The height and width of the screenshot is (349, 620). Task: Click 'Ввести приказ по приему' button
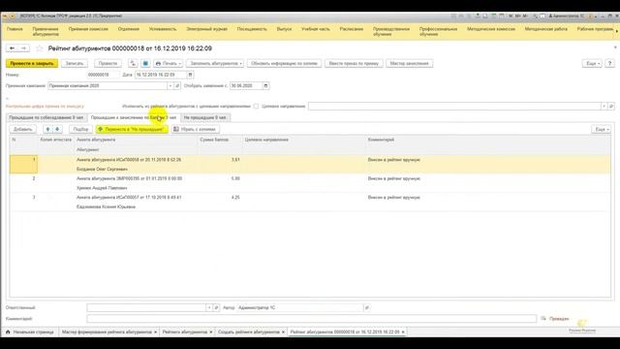[354, 63]
